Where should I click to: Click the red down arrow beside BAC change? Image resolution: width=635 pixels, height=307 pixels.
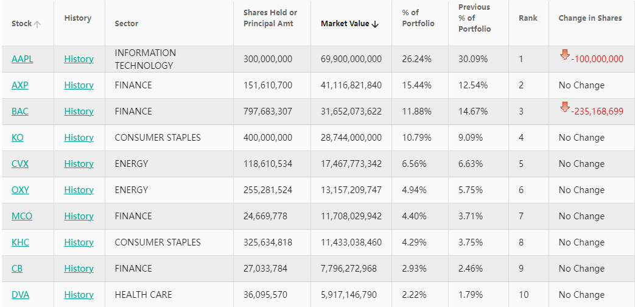(x=565, y=107)
